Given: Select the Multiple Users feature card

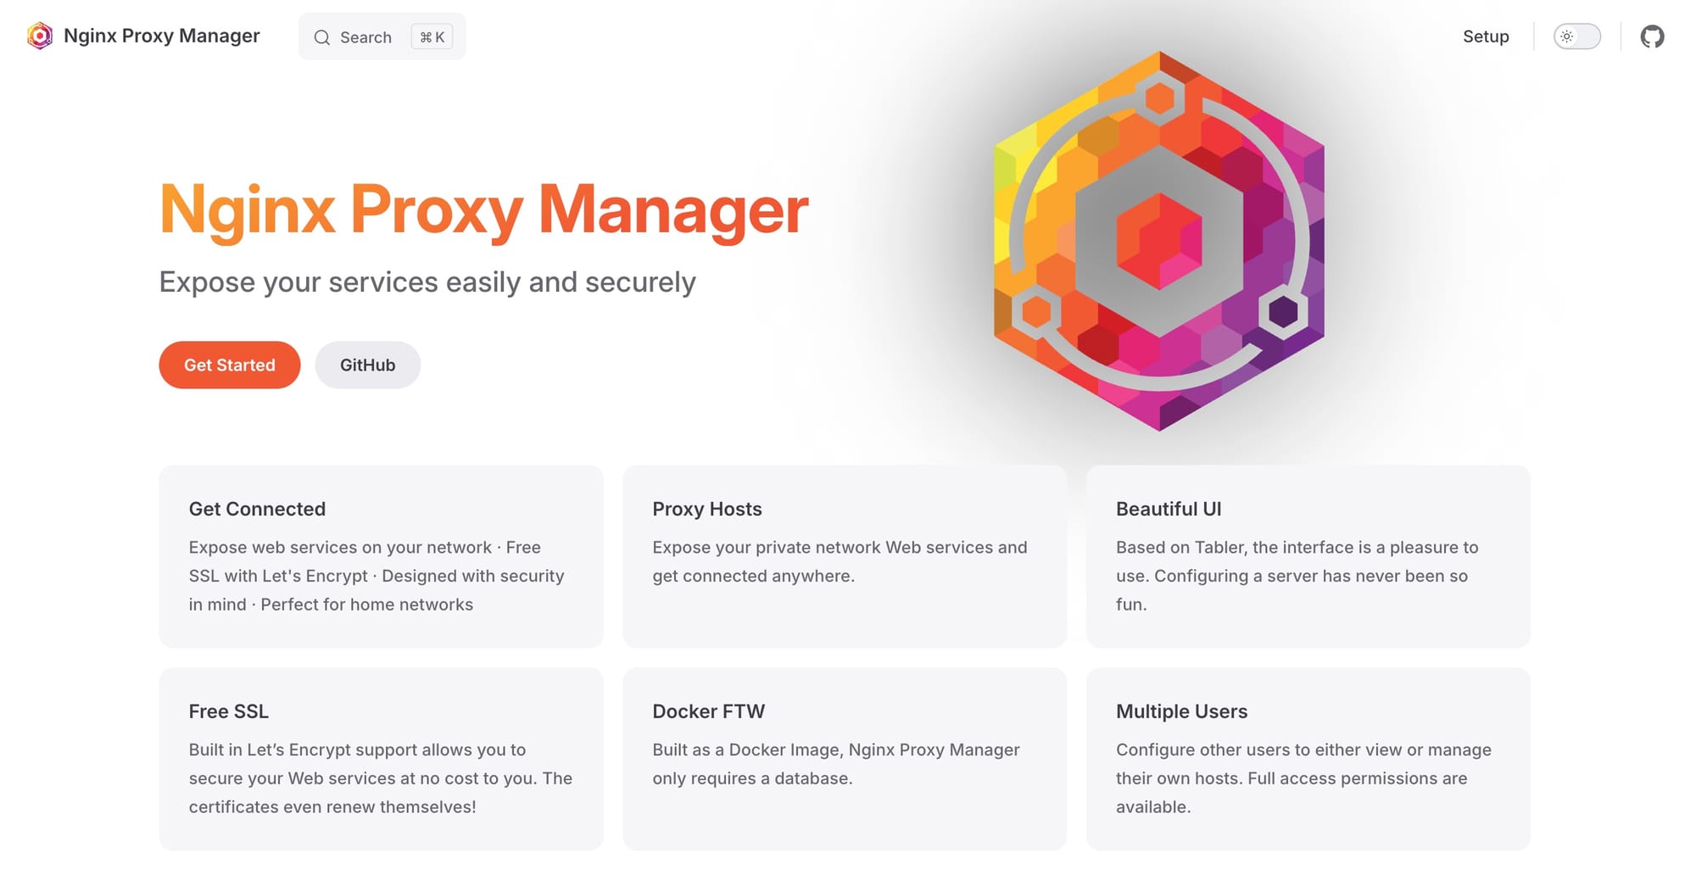Looking at the screenshot, I should point(1308,759).
